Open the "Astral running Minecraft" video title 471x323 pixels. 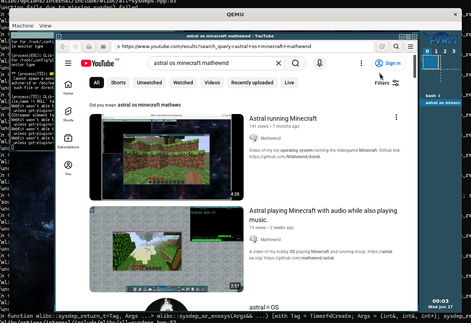(283, 119)
